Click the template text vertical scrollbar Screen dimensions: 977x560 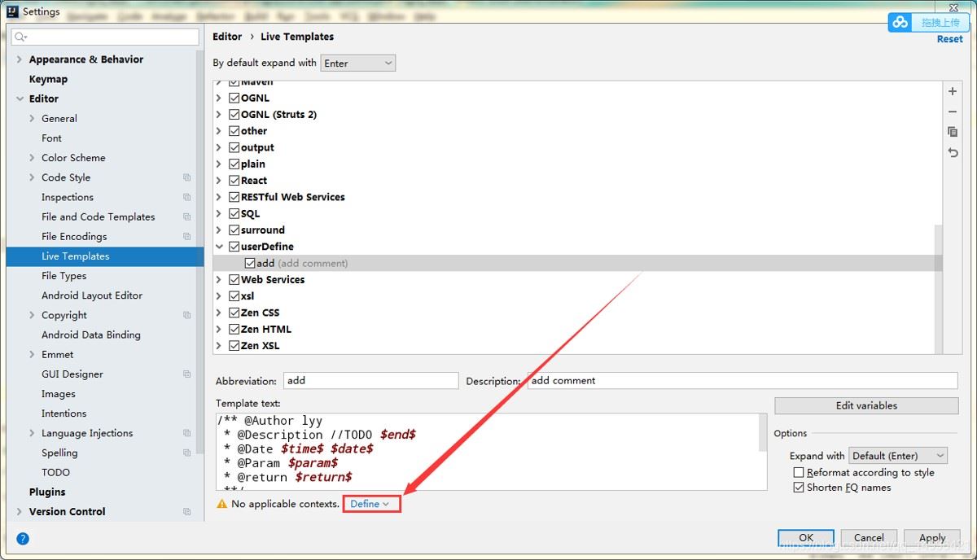pos(763,432)
